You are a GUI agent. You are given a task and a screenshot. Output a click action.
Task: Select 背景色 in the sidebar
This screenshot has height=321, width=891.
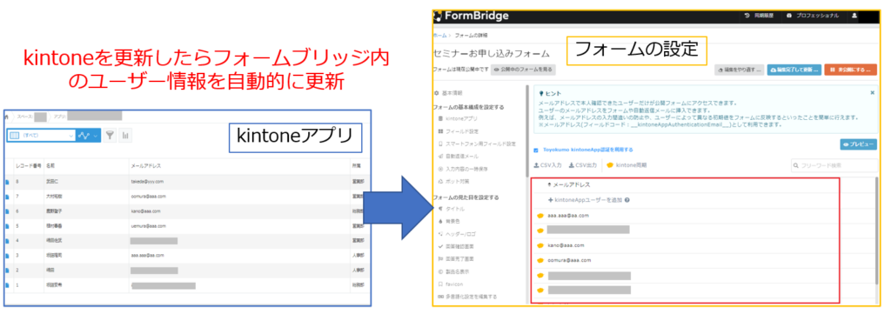[x=451, y=222]
